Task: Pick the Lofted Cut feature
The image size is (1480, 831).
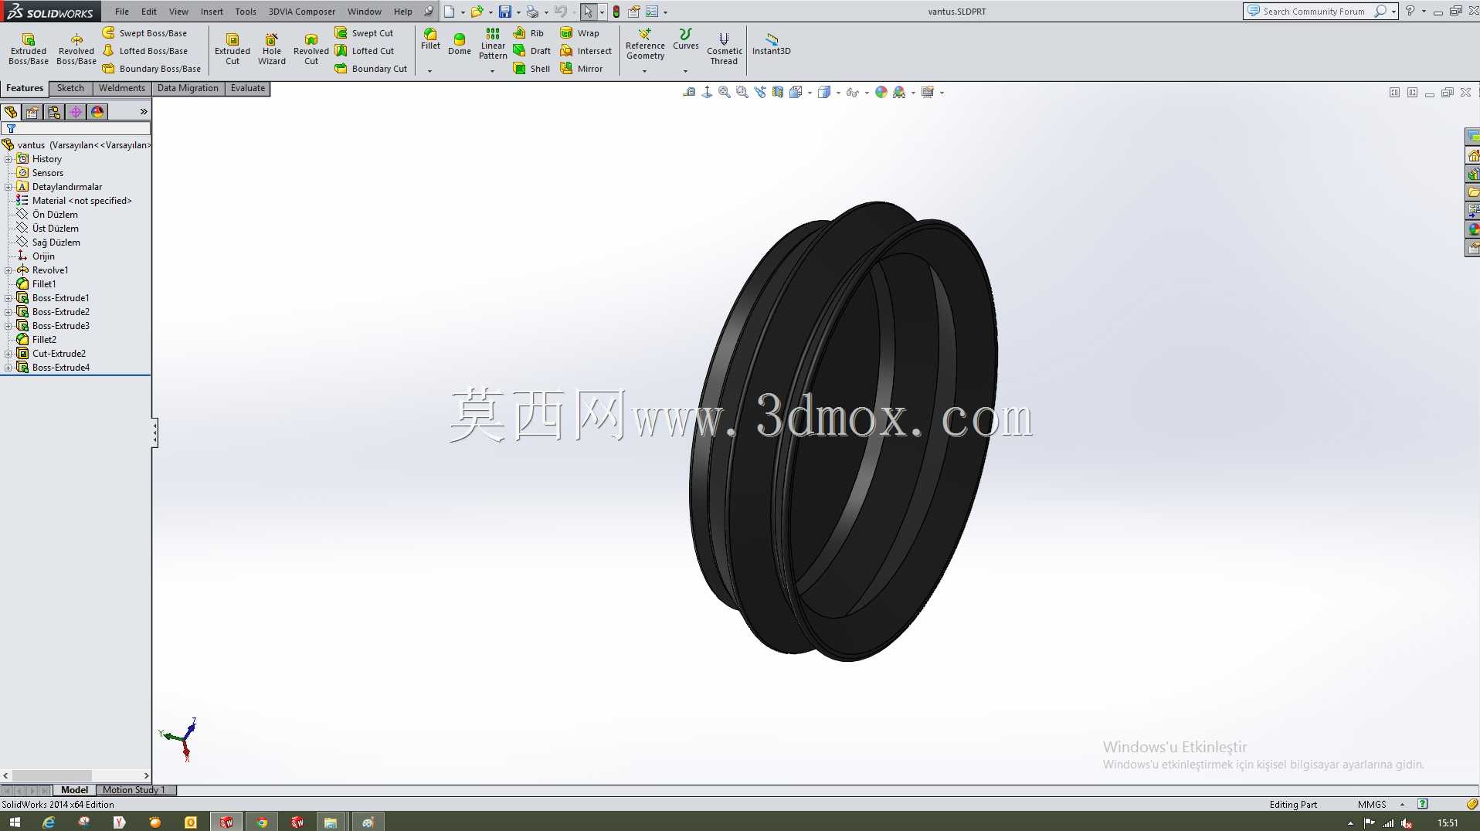Action: coord(365,51)
